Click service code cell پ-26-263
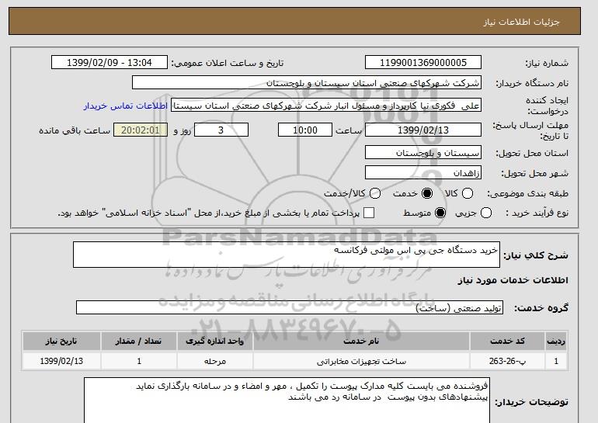Viewport: 598px width, 423px height. tap(507, 361)
